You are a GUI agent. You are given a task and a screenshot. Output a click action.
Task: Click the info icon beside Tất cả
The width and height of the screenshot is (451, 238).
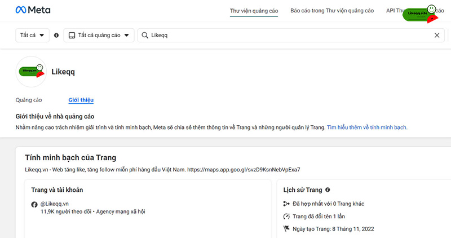coord(56,35)
